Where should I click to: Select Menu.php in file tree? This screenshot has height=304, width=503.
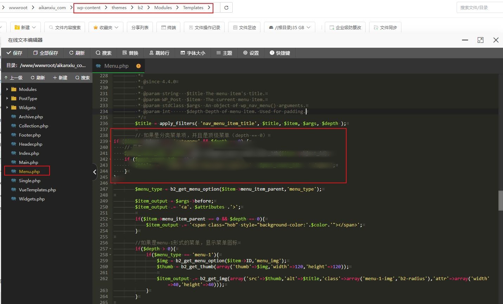pos(29,171)
